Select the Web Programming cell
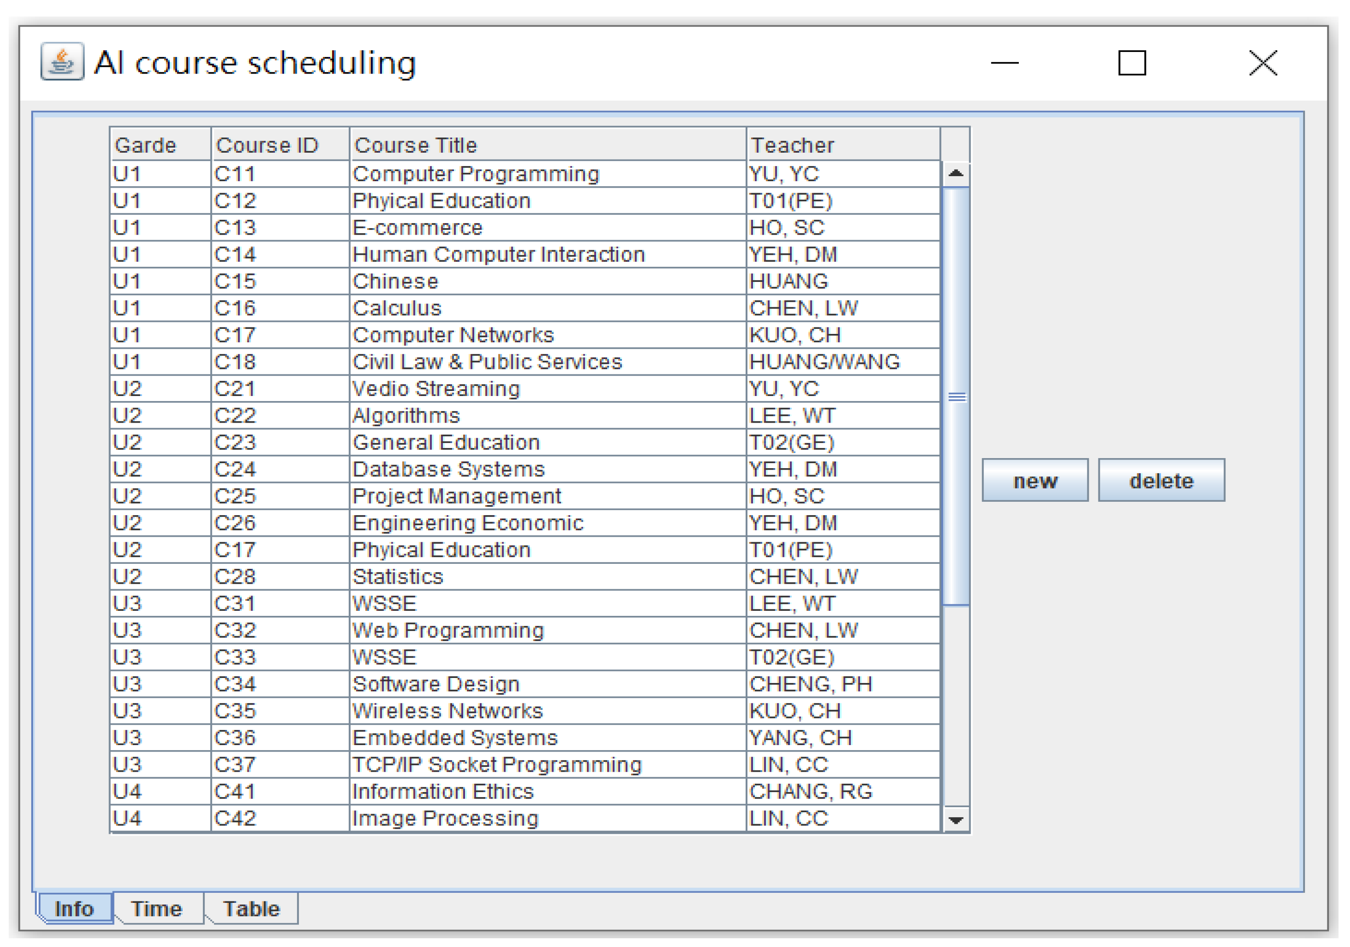The height and width of the screenshot is (947, 1350). coord(548,630)
